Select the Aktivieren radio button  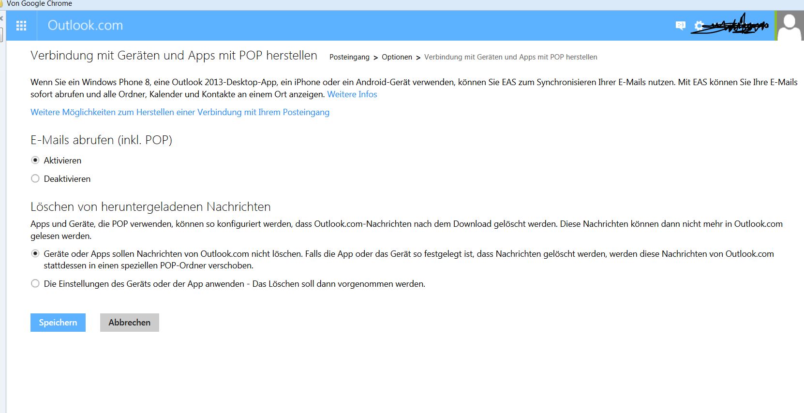pos(35,160)
